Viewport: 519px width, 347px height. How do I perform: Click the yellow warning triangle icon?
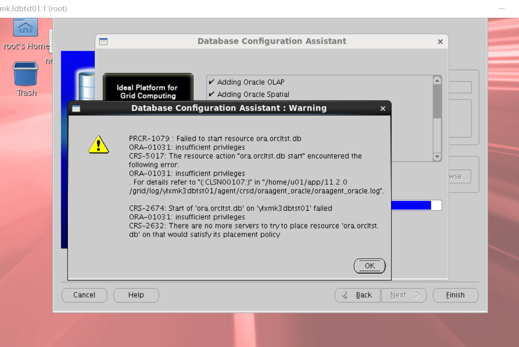coord(98,144)
